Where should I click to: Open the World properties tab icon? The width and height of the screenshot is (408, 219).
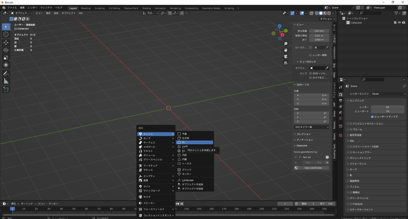click(341, 118)
